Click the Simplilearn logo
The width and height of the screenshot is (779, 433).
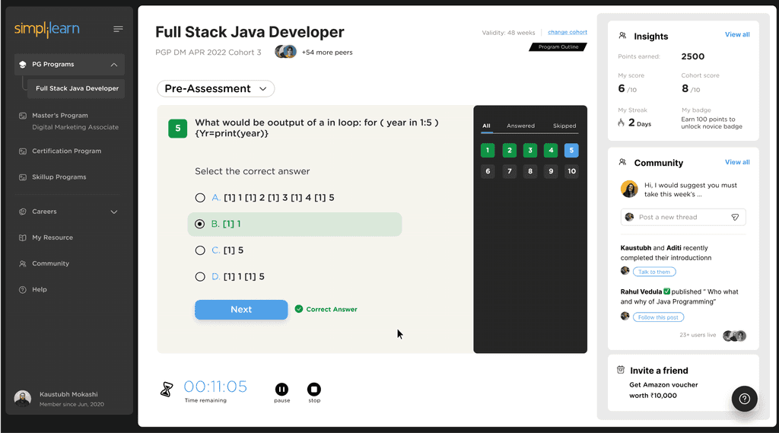click(46, 29)
